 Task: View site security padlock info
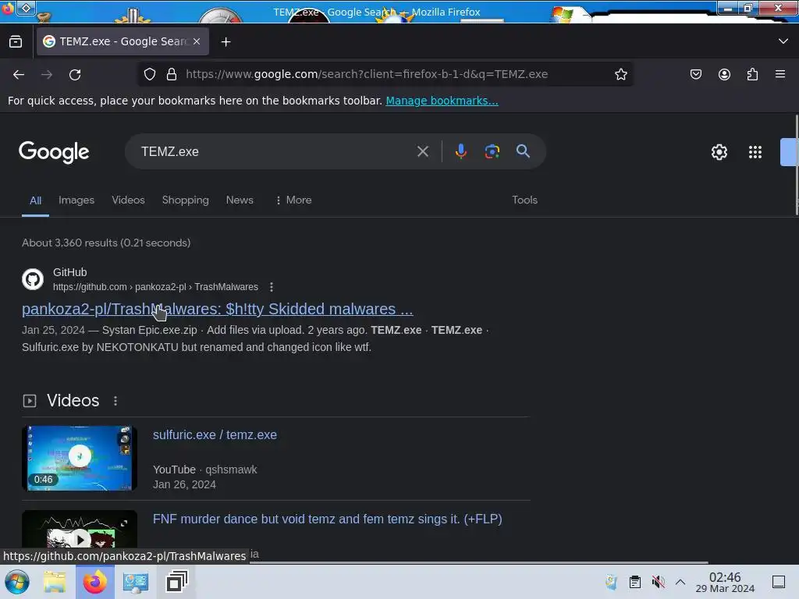[x=172, y=74]
